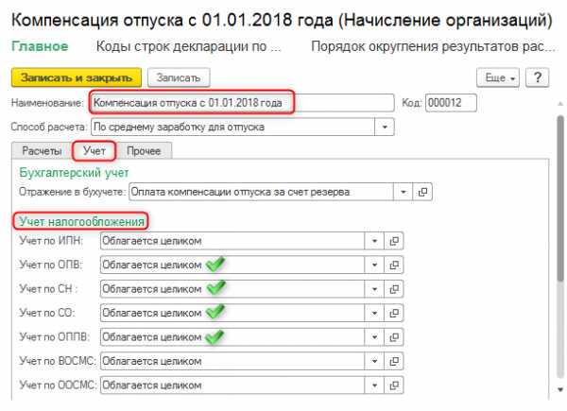Open the Главное section
The image size is (567, 411).
point(40,45)
